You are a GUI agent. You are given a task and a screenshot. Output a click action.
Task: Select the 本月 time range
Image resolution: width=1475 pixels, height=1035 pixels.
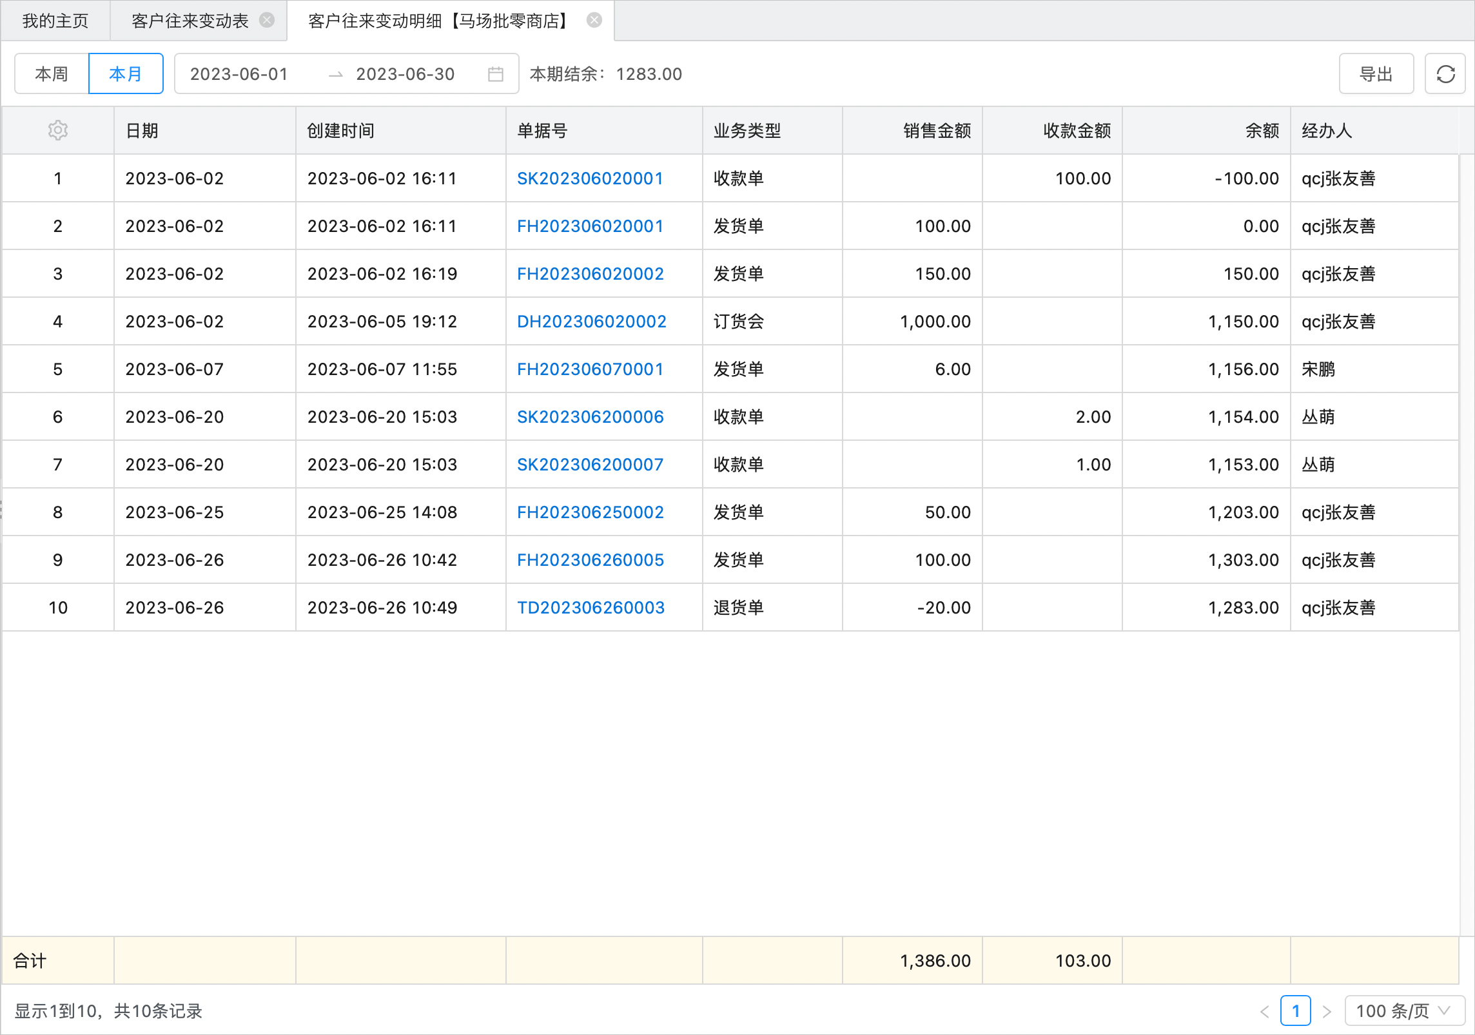126,74
